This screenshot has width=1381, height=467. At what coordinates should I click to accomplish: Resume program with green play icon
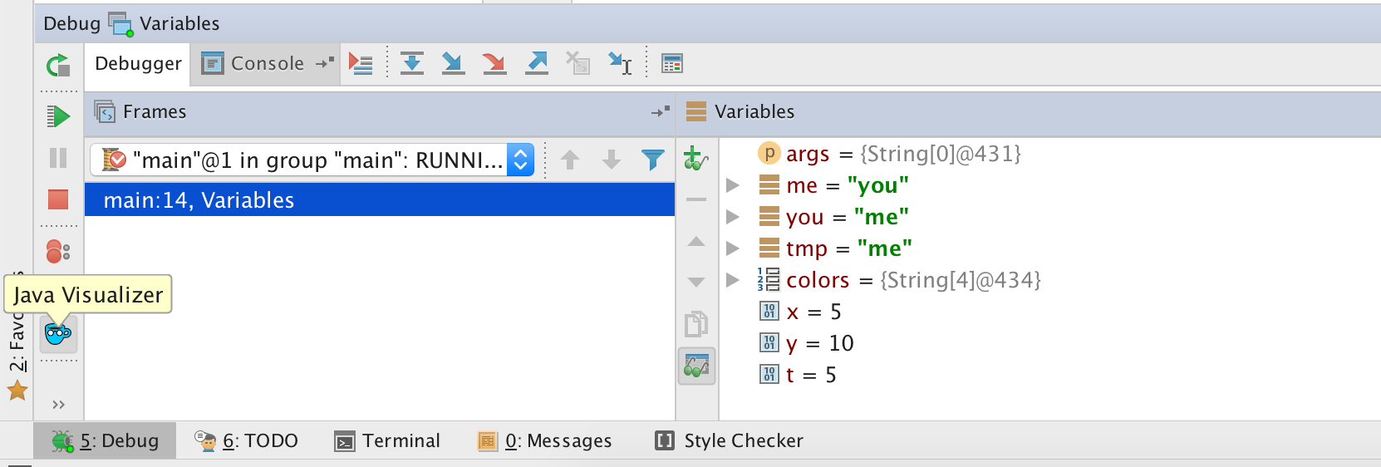(58, 116)
